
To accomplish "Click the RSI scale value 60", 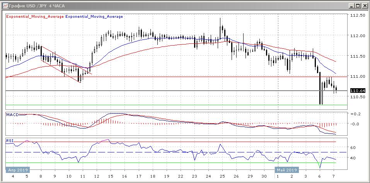I will [353, 147].
